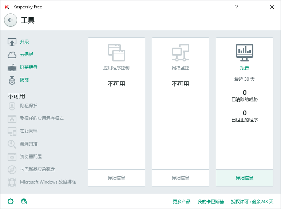The width and height of the screenshot is (281, 209).
Task: Click the 已清除的威胁 count text
Action: pos(245,100)
